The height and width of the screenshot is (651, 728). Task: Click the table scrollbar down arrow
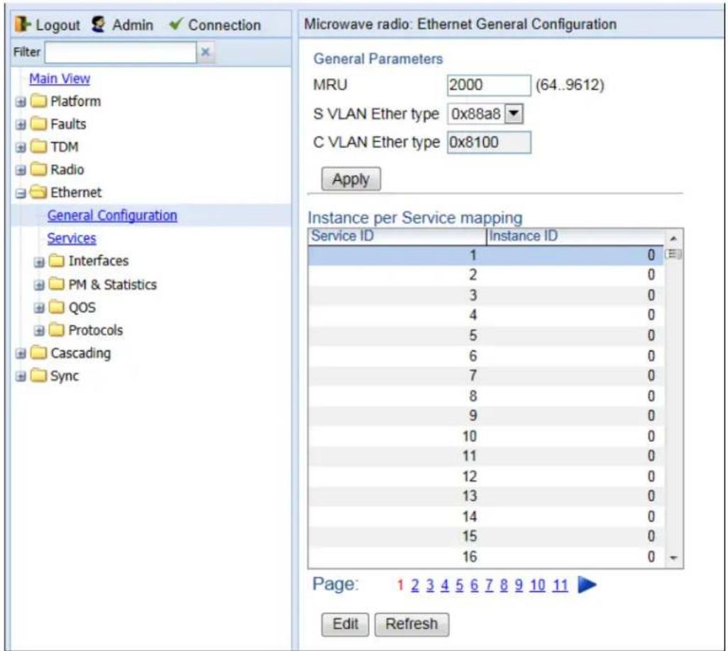pyautogui.click(x=673, y=558)
